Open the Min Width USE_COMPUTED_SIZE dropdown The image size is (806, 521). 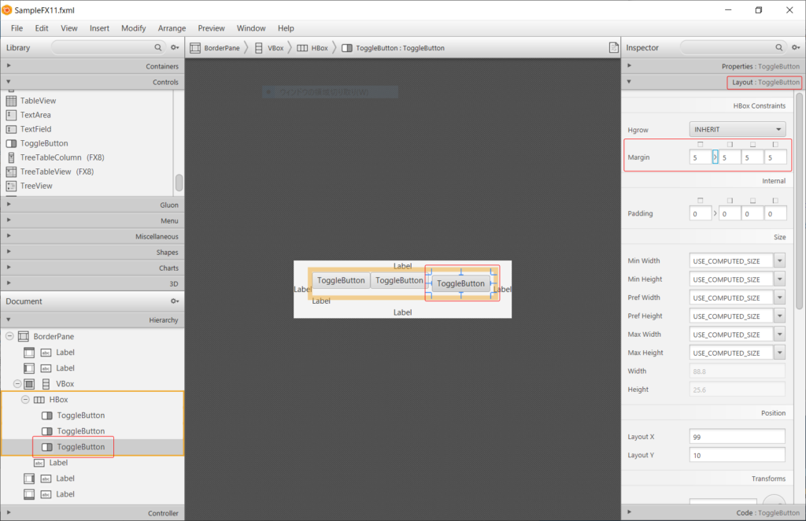[x=779, y=260]
